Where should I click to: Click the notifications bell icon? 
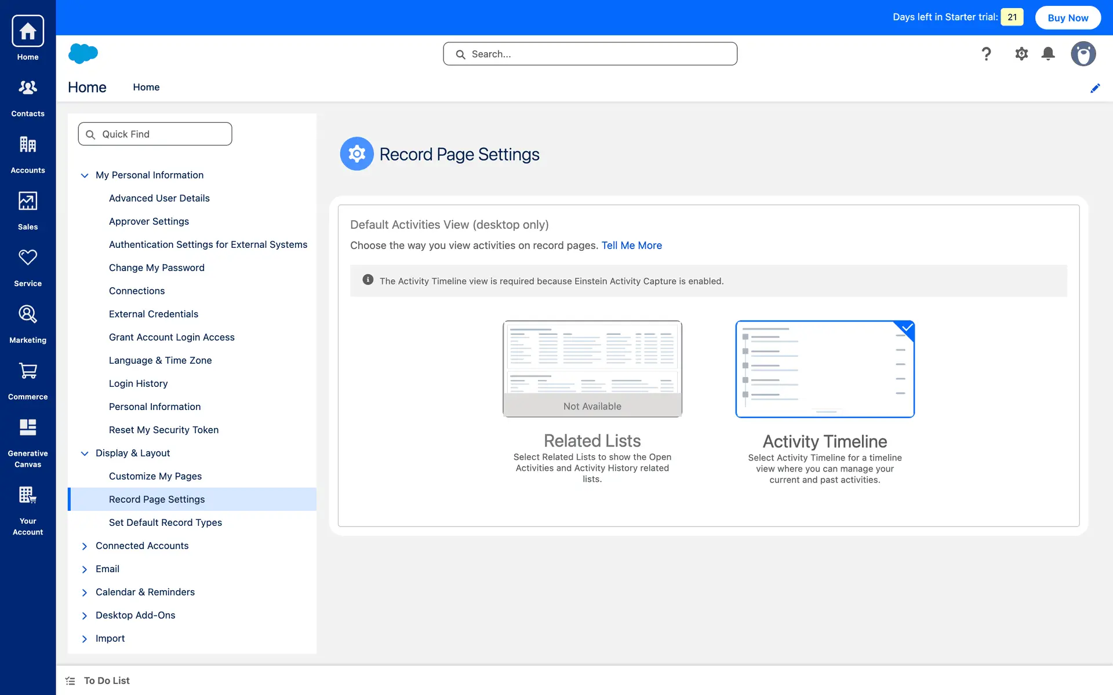pyautogui.click(x=1048, y=54)
